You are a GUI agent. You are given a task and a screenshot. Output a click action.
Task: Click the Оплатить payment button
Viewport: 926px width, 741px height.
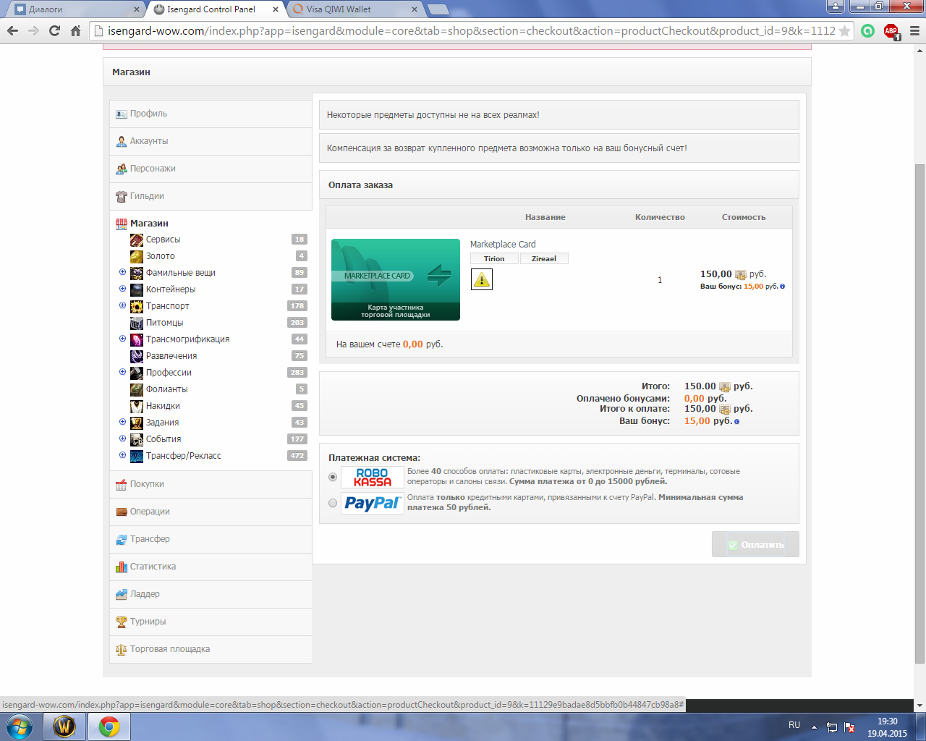click(x=755, y=544)
